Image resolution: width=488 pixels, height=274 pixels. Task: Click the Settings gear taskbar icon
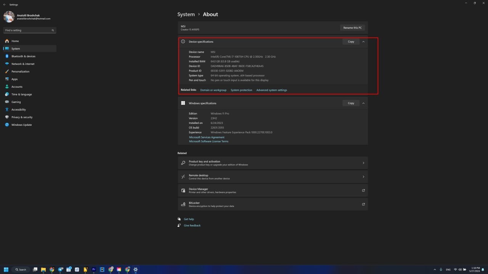click(x=136, y=269)
